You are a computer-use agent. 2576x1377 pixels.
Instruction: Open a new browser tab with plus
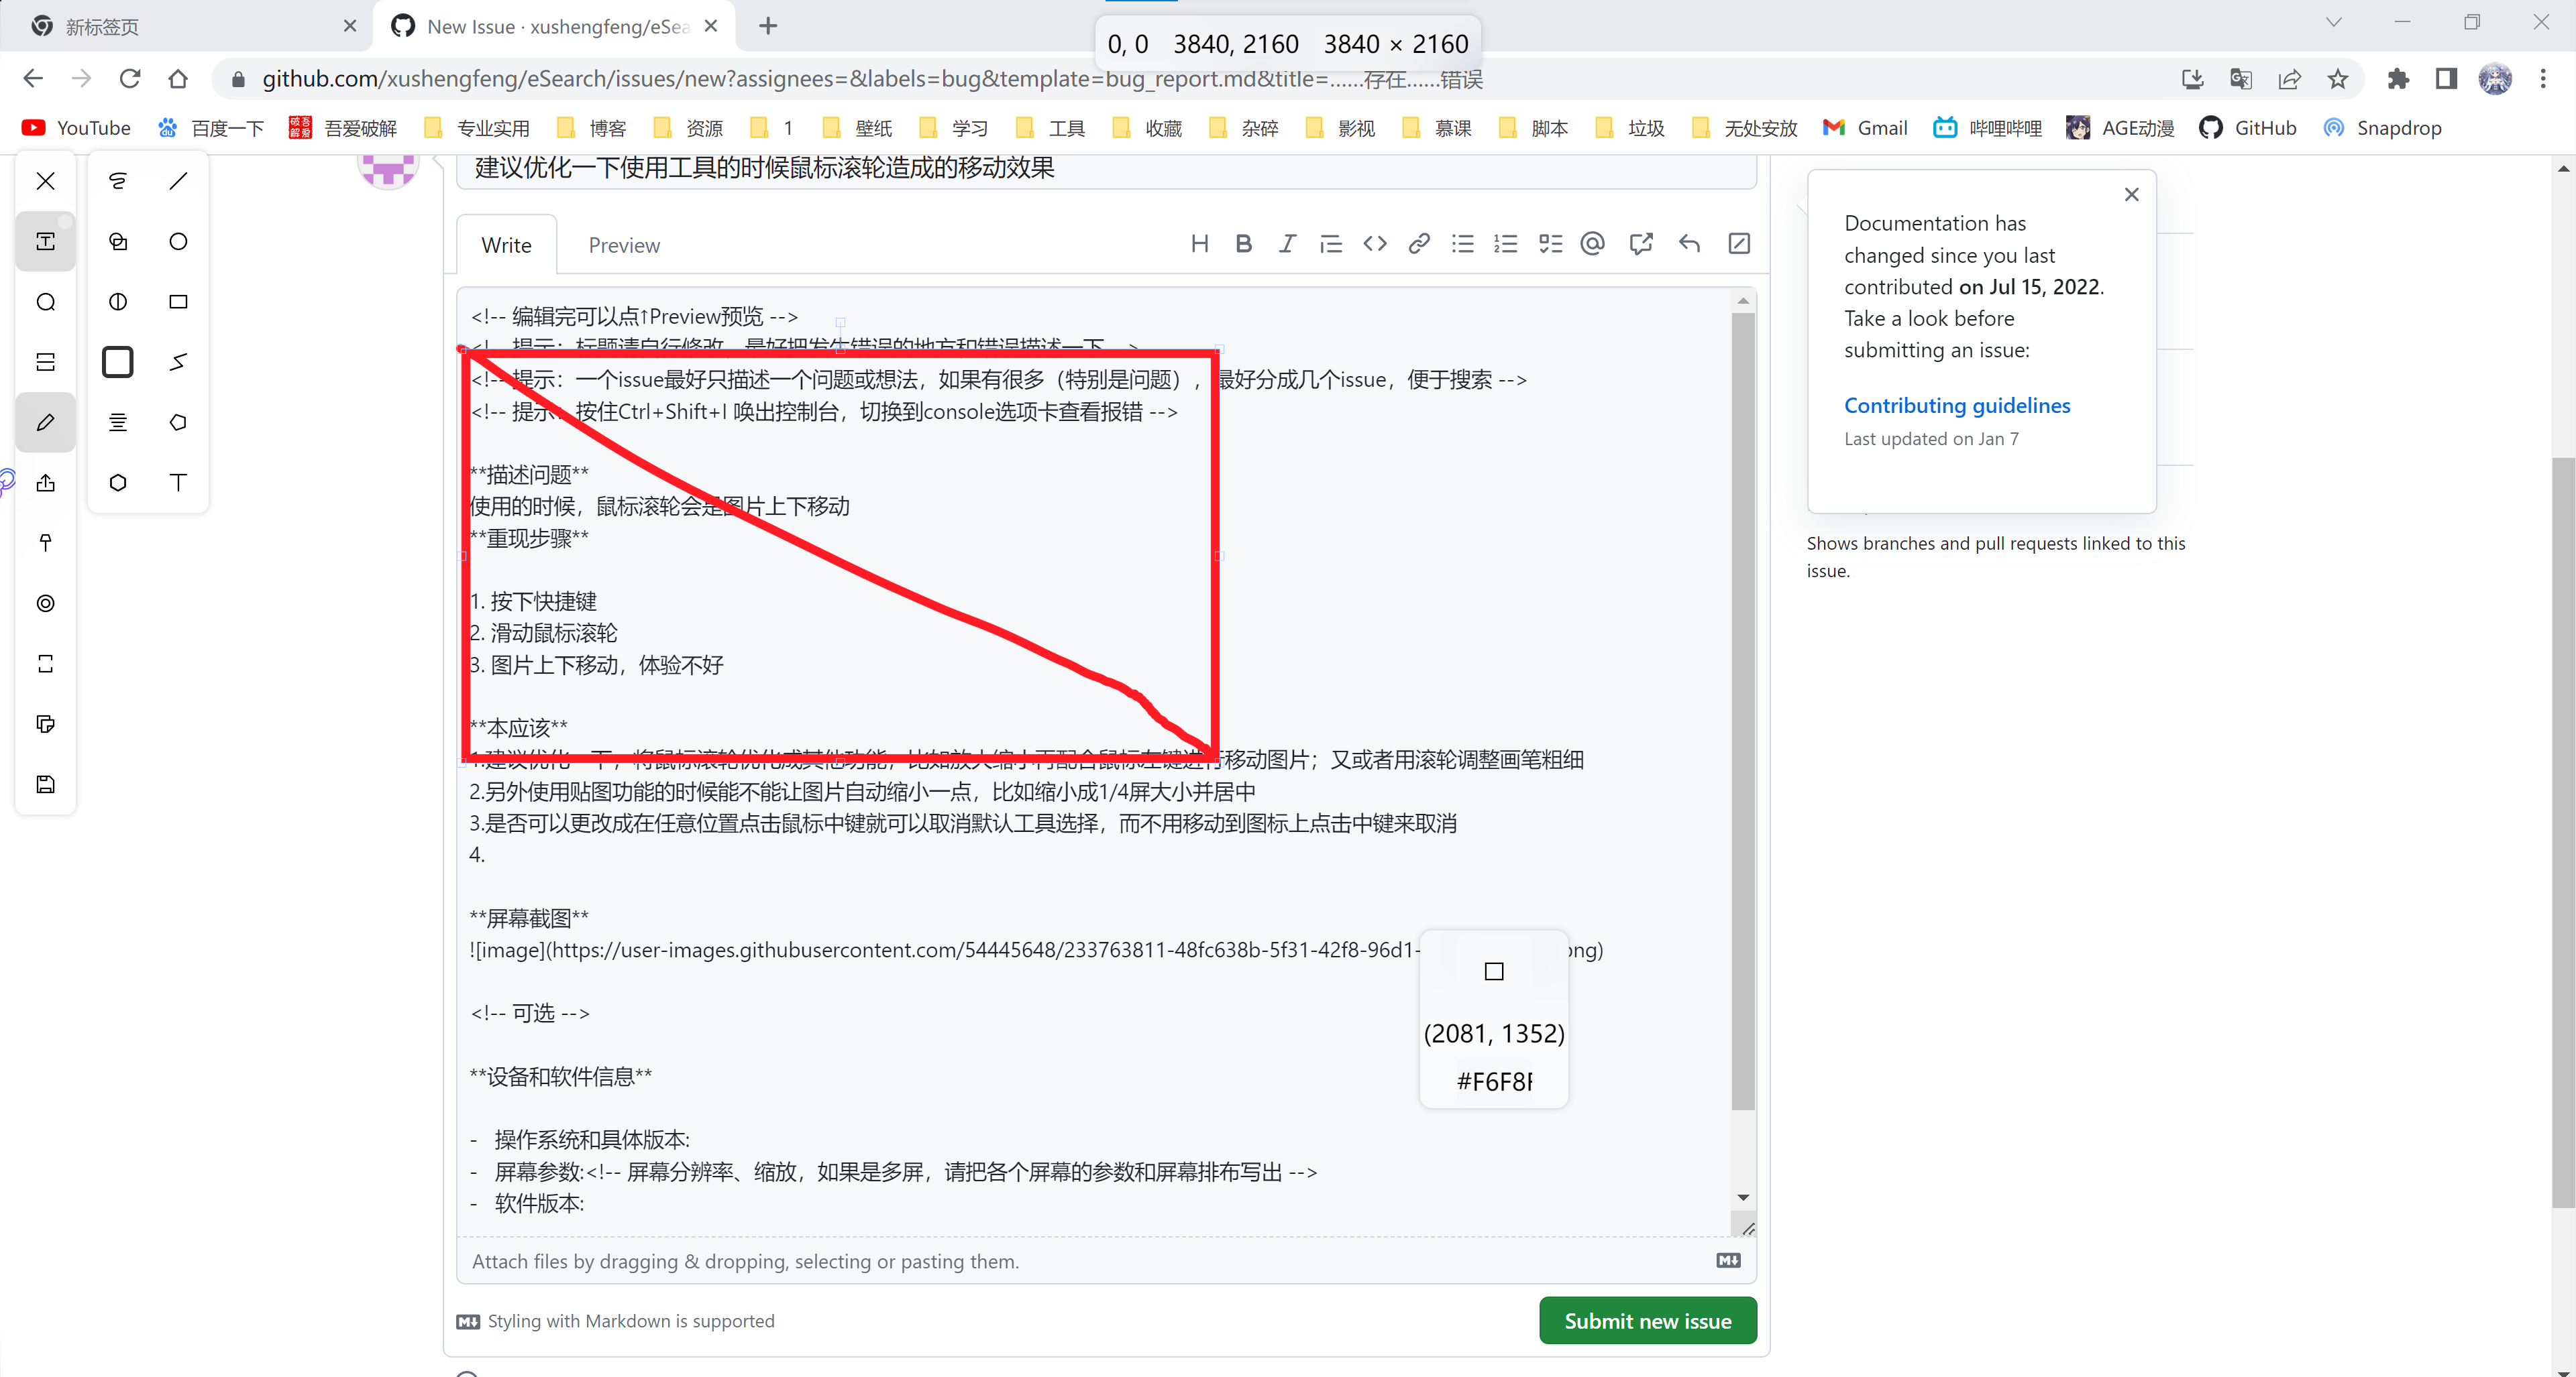tap(768, 26)
